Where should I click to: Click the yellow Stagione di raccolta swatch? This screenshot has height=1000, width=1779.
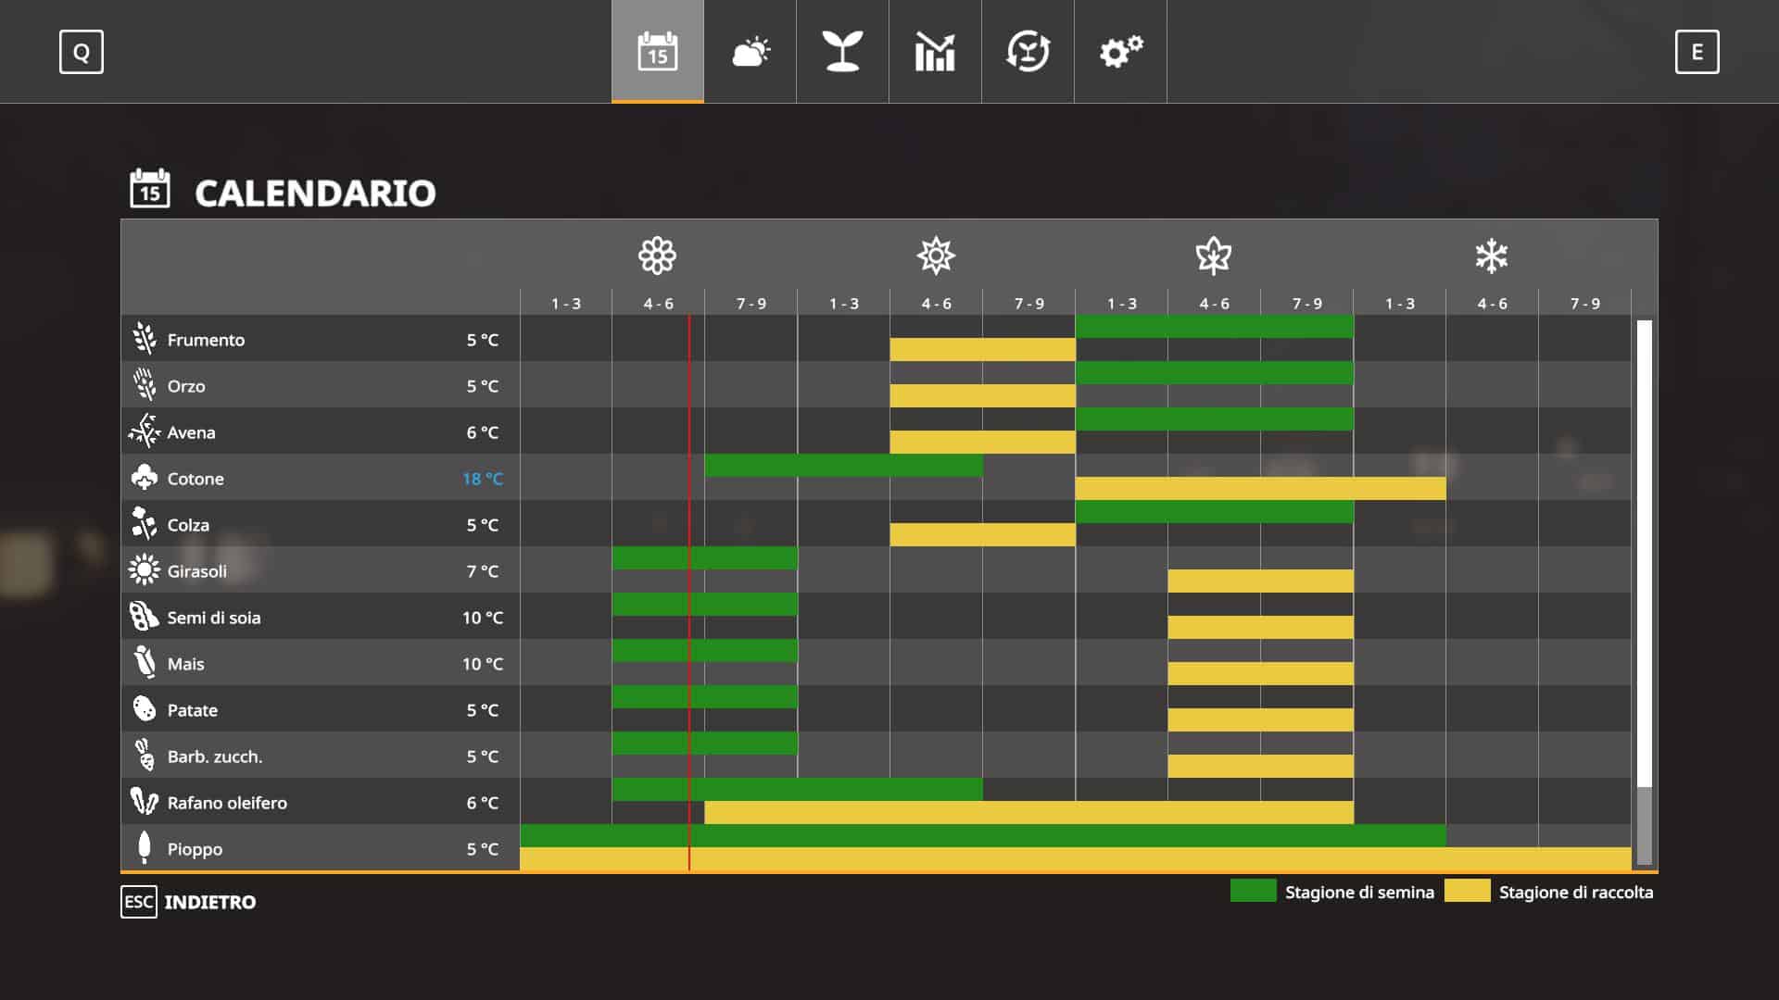point(1467,891)
